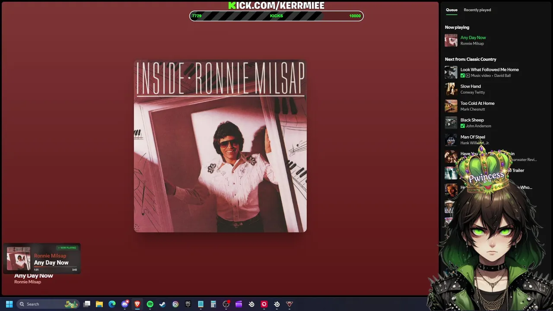This screenshot has width=553, height=311.
Task: Click the SteelSeries icon left of the red taskbar icon
Action: coord(251,304)
